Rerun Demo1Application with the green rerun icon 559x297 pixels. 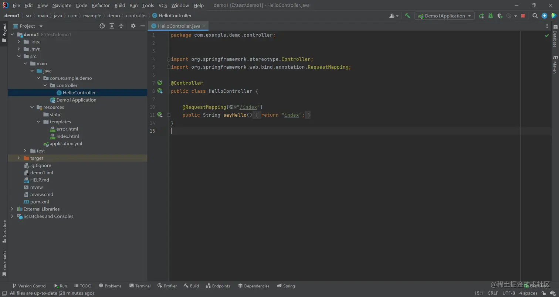point(481,16)
